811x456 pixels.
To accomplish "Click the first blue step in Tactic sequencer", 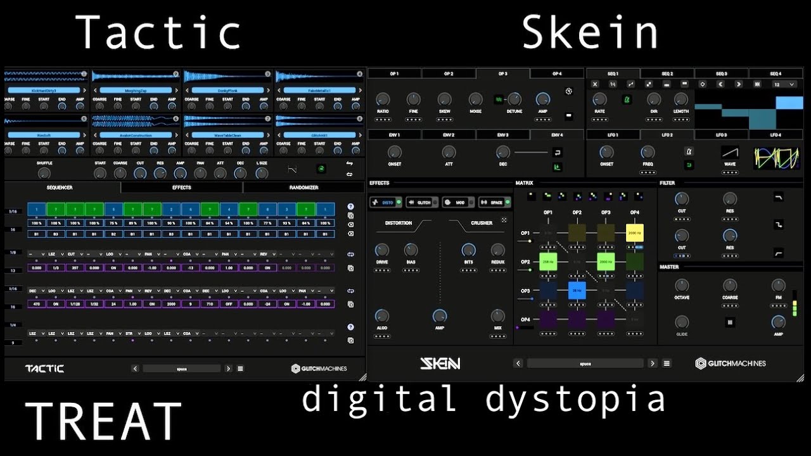I will pos(37,208).
